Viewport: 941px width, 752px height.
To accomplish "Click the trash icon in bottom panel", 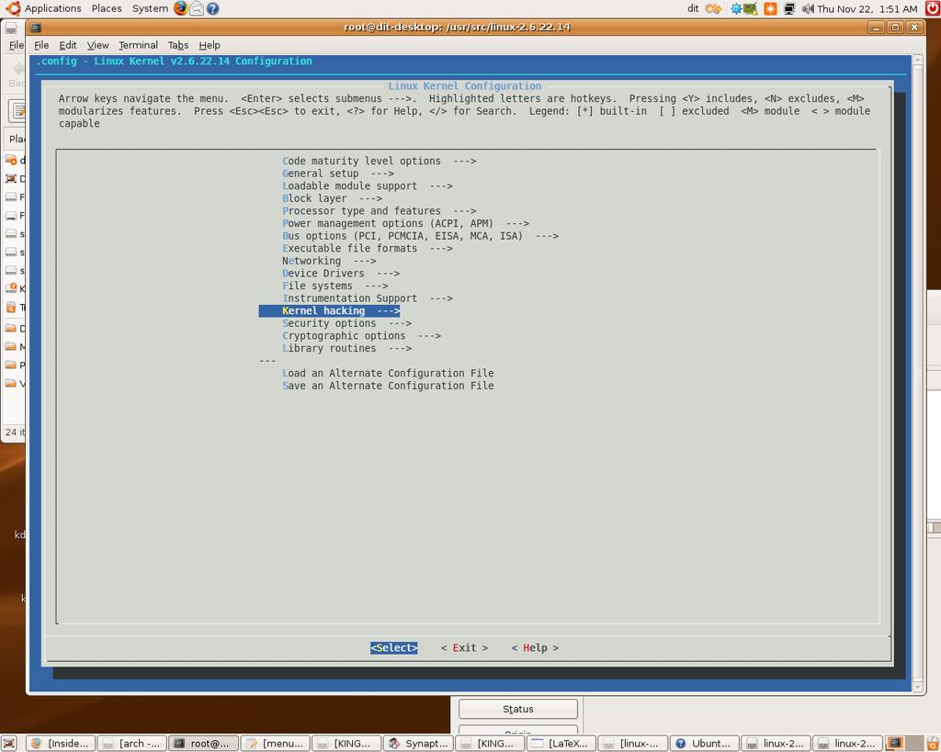I will click(932, 743).
